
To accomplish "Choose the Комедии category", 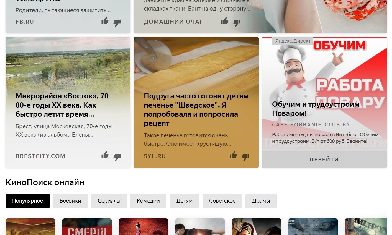I will 148,201.
